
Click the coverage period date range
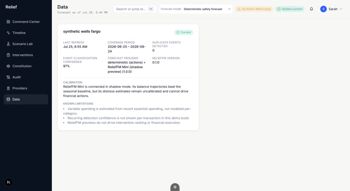[x=126, y=49]
